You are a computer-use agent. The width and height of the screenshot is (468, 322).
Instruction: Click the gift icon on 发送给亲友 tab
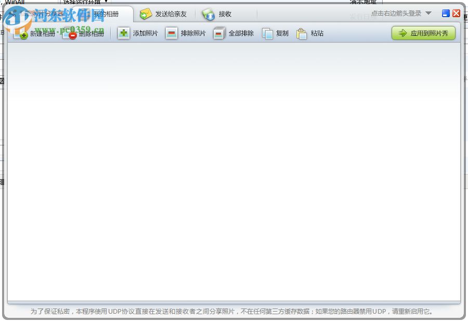[x=146, y=15]
